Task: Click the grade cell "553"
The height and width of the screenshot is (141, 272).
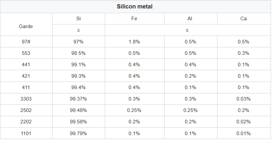Action: coord(26,53)
